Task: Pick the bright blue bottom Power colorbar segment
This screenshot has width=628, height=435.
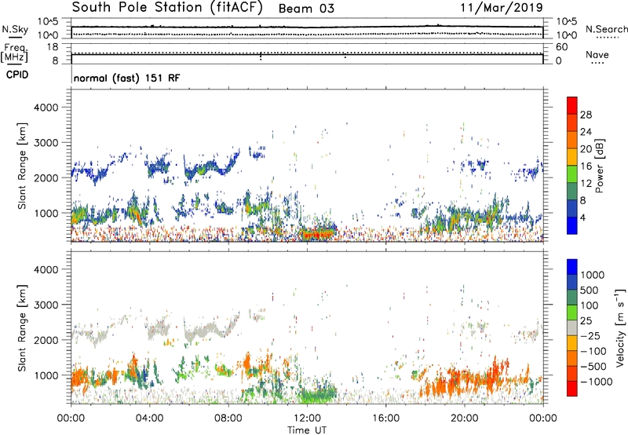Action: coord(572,225)
